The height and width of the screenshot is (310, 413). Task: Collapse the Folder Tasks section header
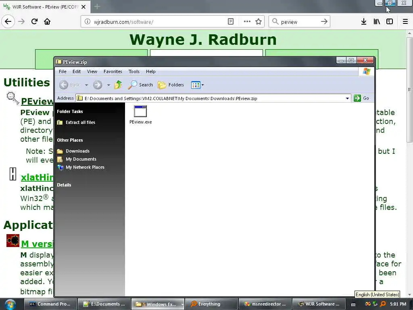pos(70,111)
